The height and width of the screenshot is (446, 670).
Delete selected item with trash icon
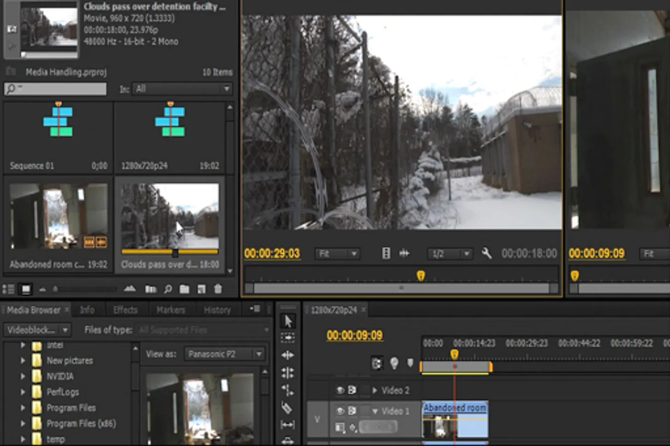[218, 289]
